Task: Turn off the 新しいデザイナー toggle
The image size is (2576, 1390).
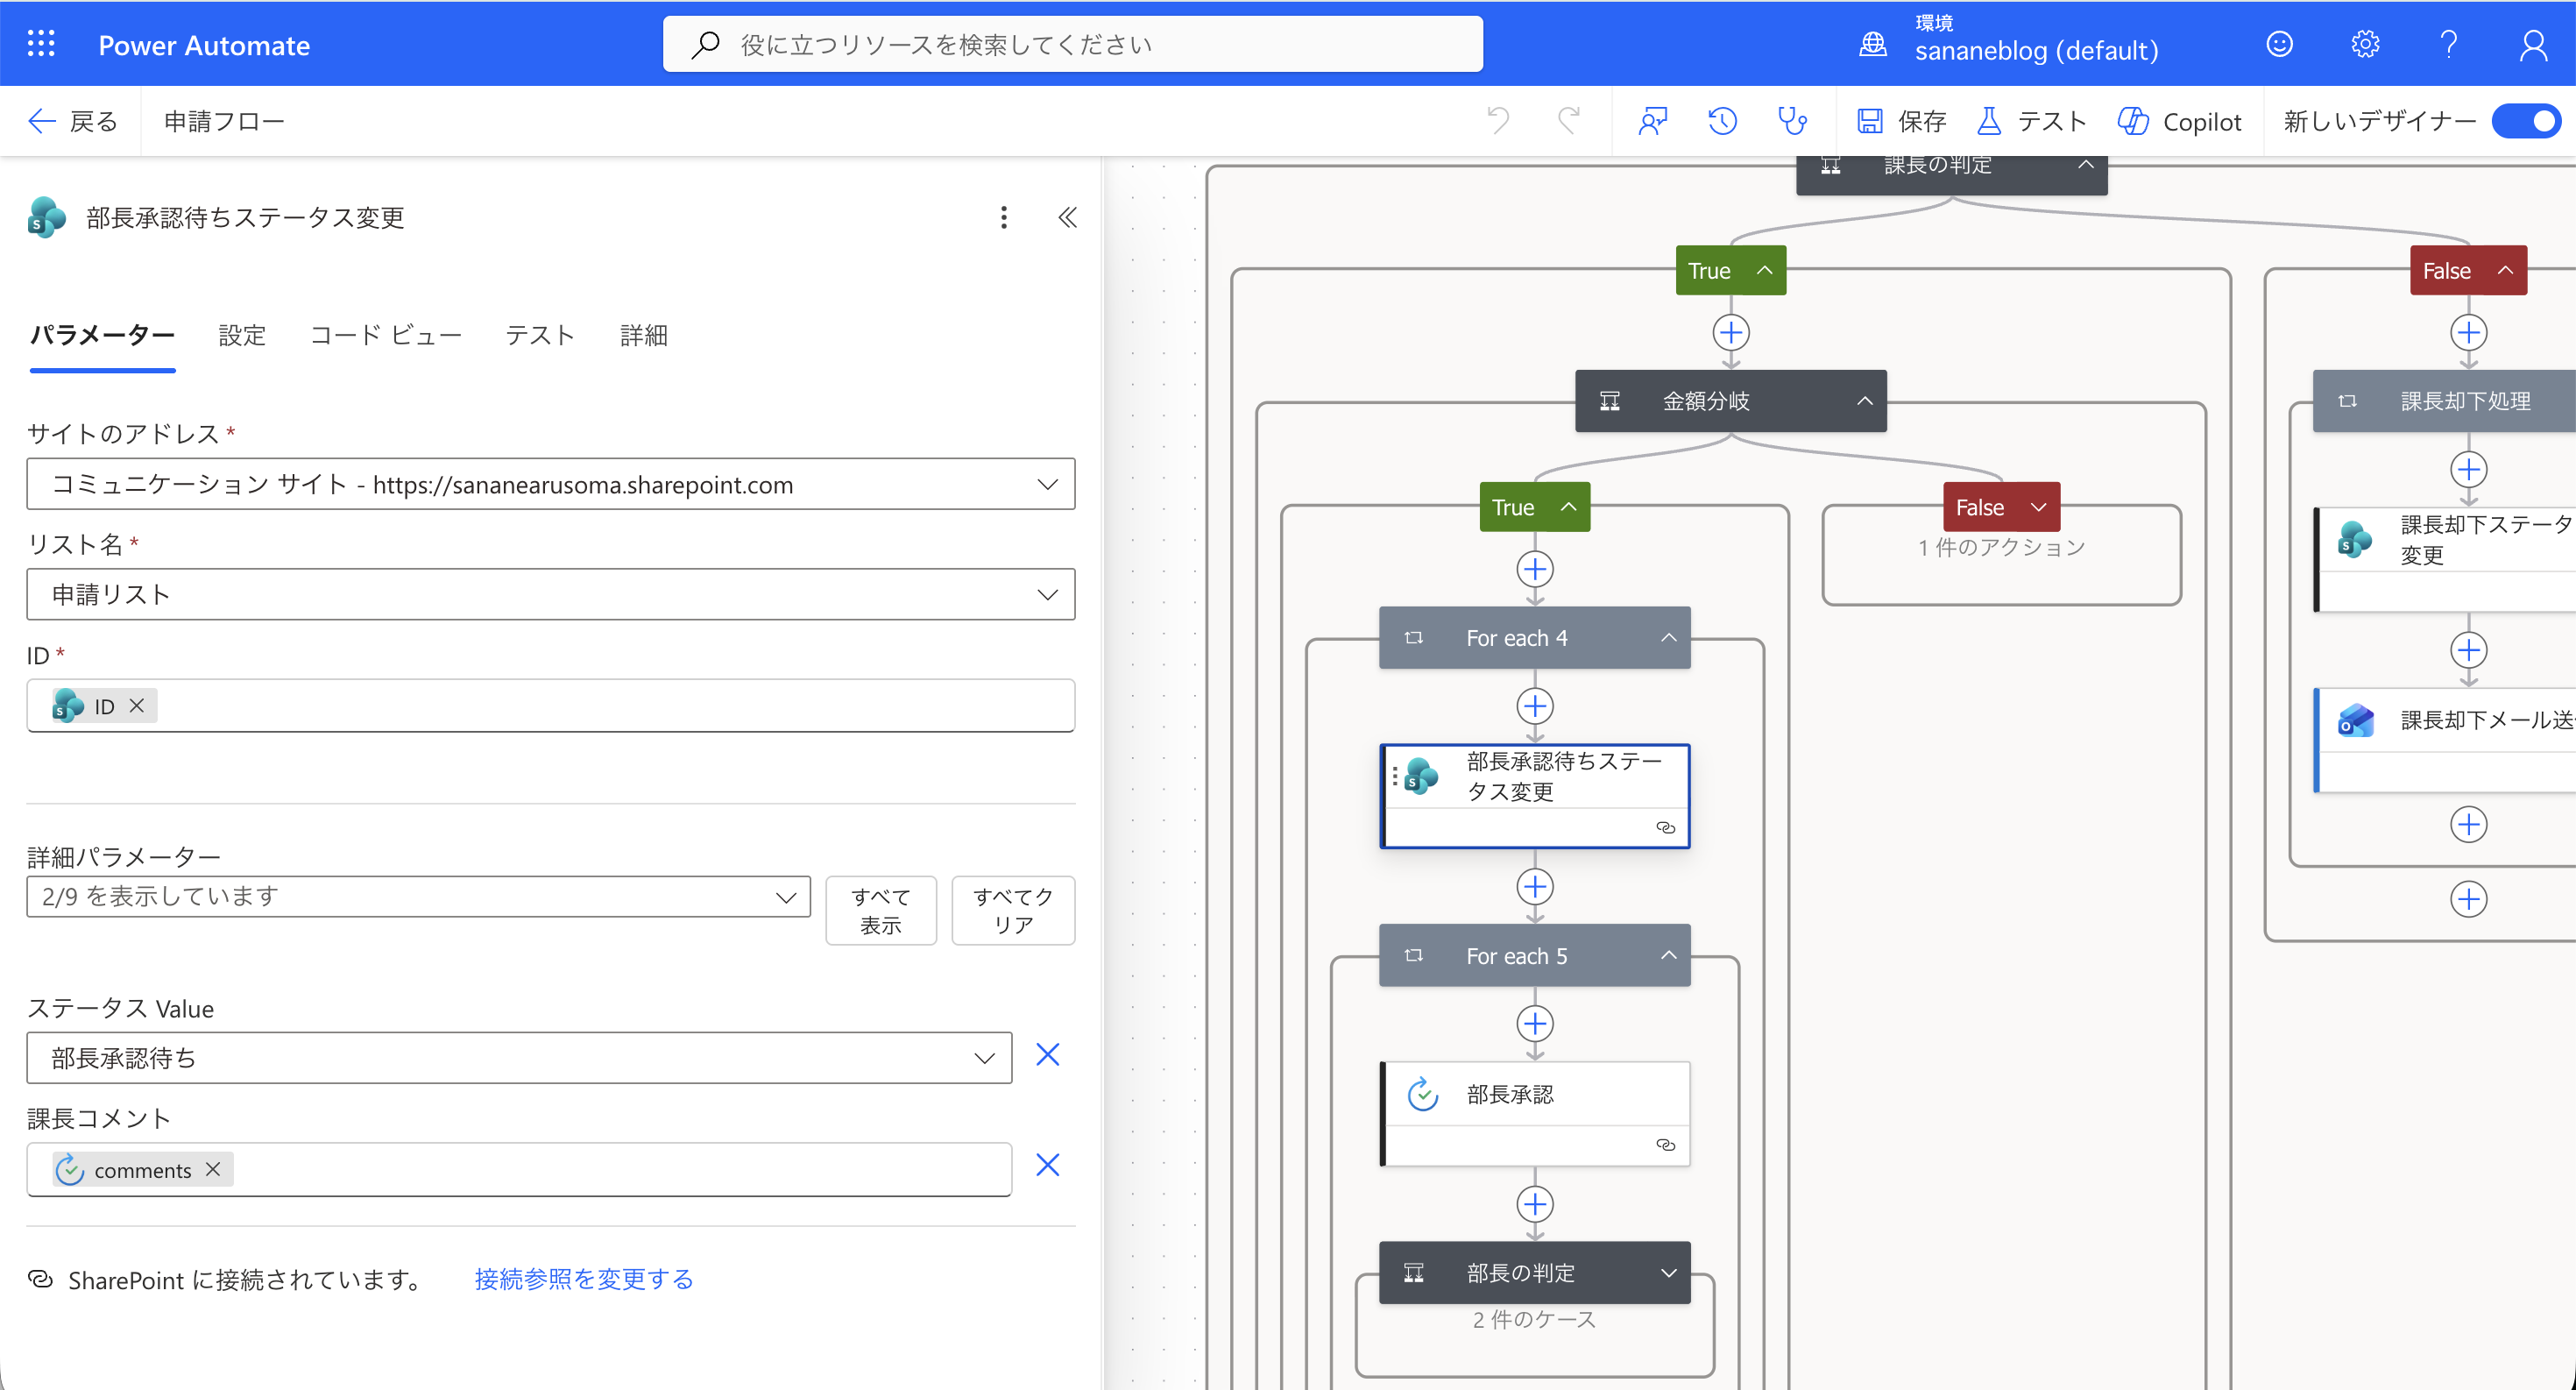Action: click(2527, 121)
